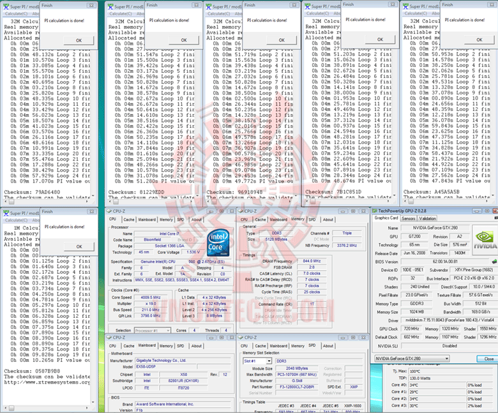Minimize the CPU-Z Motherboard window
Image resolution: width=498 pixels, height=413 pixels.
211,338
